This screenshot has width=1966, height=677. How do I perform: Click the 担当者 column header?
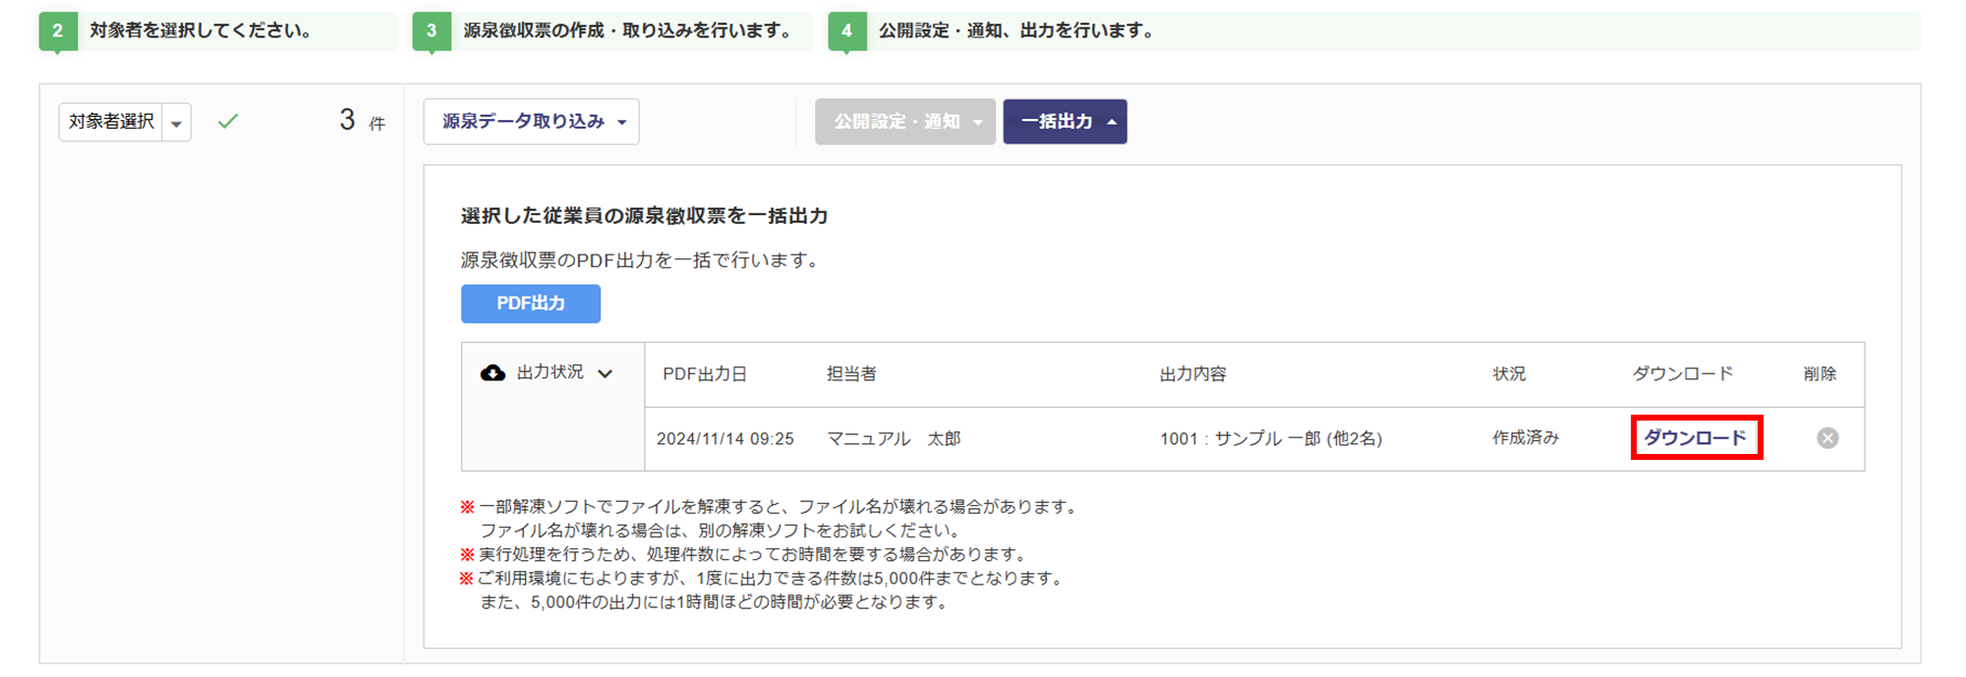point(851,374)
